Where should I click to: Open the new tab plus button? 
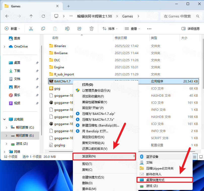(x=68, y=6)
